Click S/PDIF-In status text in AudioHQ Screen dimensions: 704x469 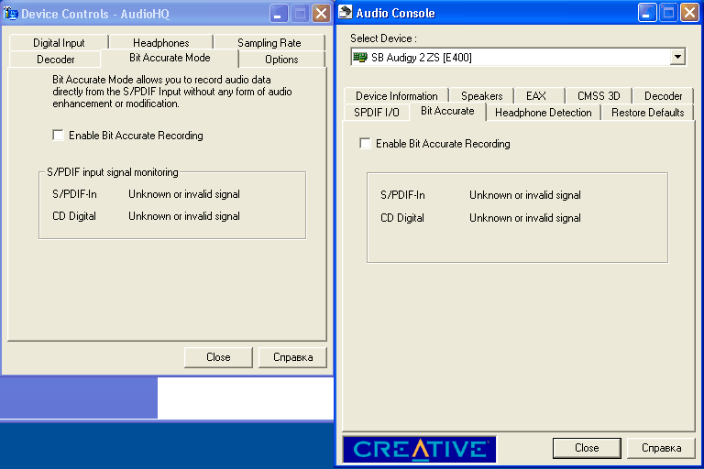click(x=184, y=194)
